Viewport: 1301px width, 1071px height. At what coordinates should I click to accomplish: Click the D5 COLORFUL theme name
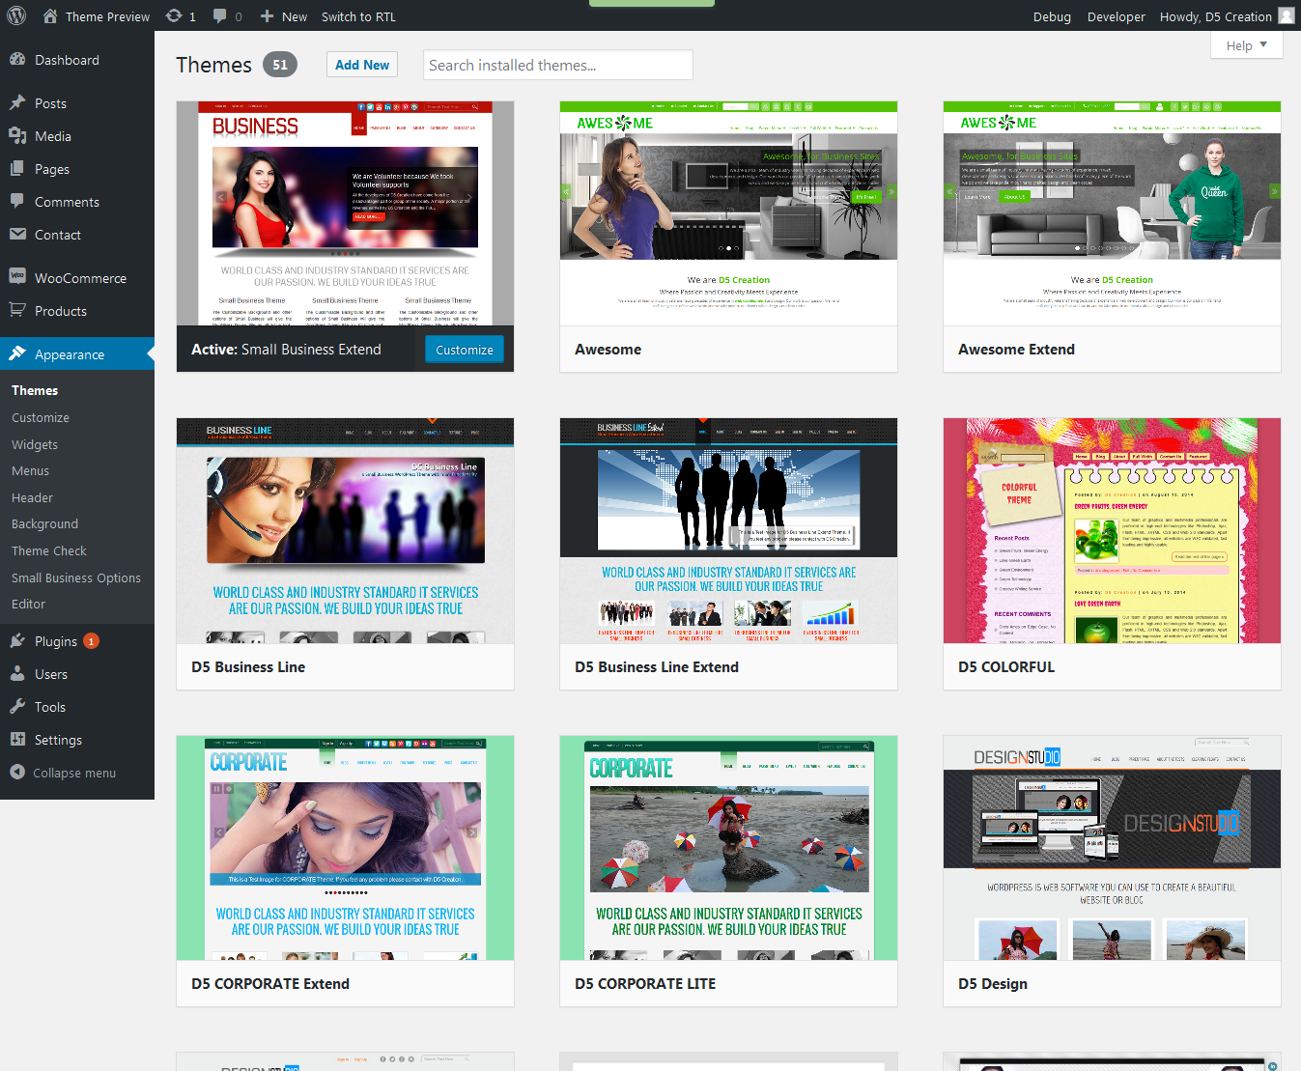[1006, 666]
